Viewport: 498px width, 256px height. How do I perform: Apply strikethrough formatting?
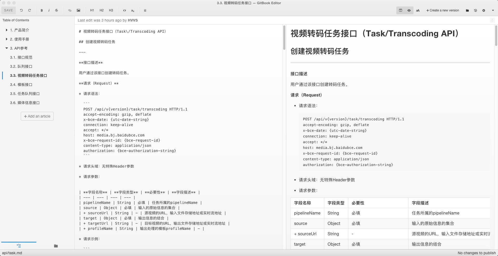click(x=57, y=10)
